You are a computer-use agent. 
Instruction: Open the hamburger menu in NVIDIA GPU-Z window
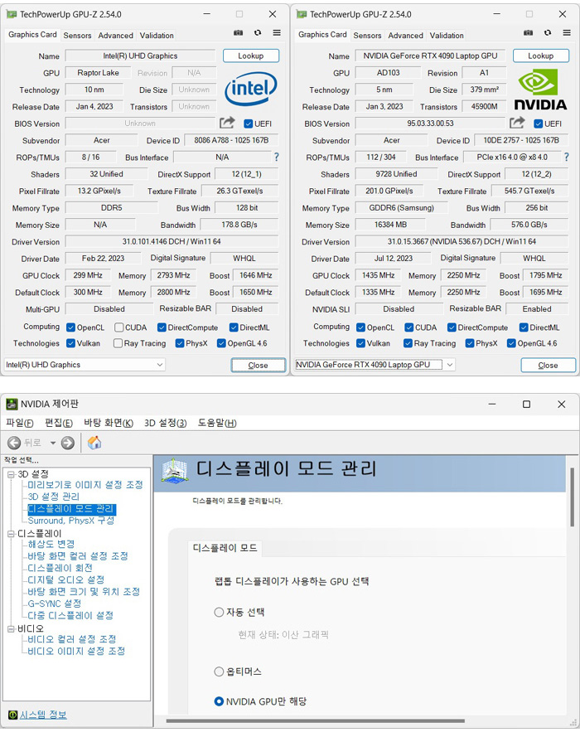(x=567, y=32)
